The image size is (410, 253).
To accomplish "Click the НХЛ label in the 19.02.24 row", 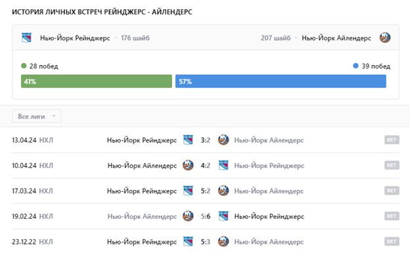I will [46, 216].
